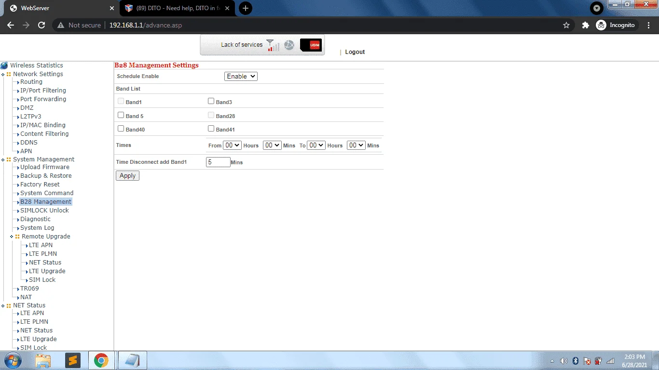Click the signal strength antenna icon
Viewport: 659px width, 370px height.
[x=273, y=45]
